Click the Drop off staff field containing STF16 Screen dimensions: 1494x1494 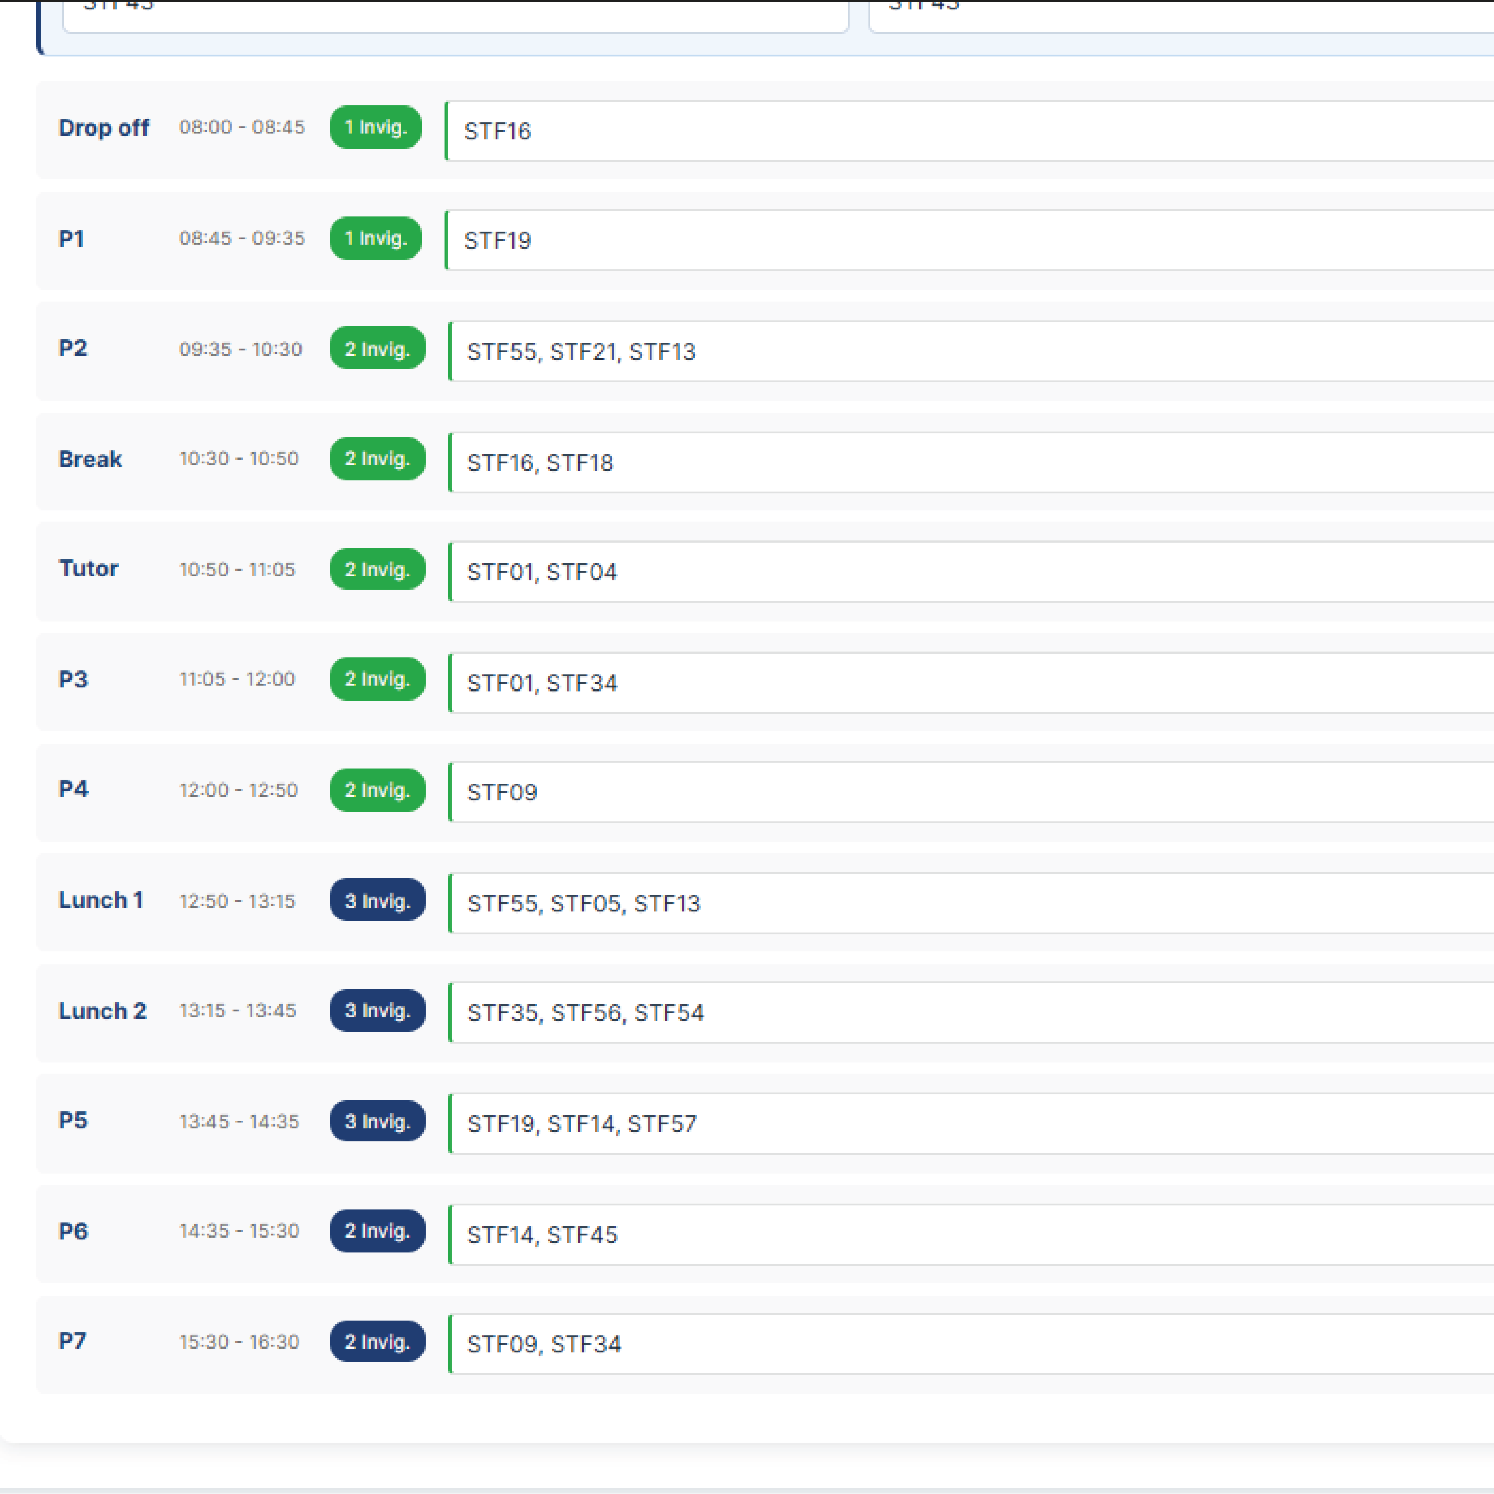[x=970, y=131]
